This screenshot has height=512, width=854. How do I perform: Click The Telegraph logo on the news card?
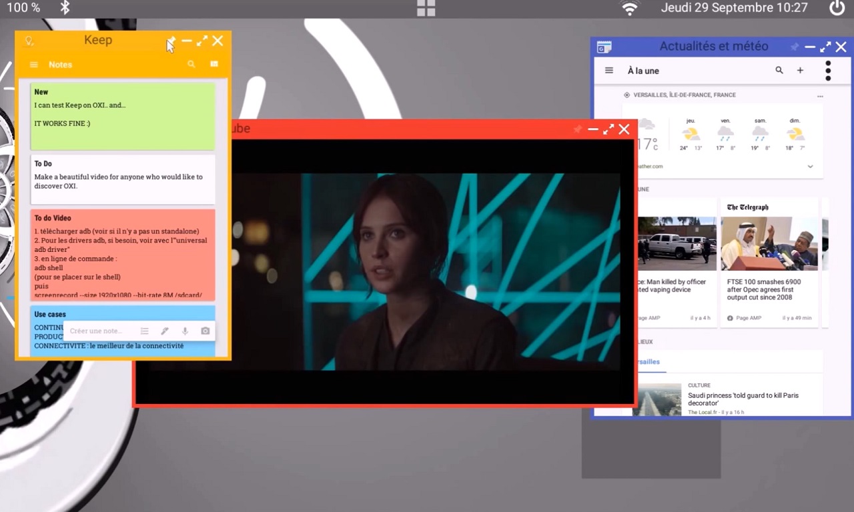pyautogui.click(x=748, y=207)
